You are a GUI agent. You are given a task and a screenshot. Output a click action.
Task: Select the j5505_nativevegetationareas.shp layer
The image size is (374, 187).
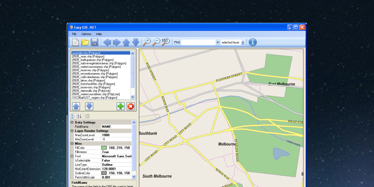tap(101, 64)
